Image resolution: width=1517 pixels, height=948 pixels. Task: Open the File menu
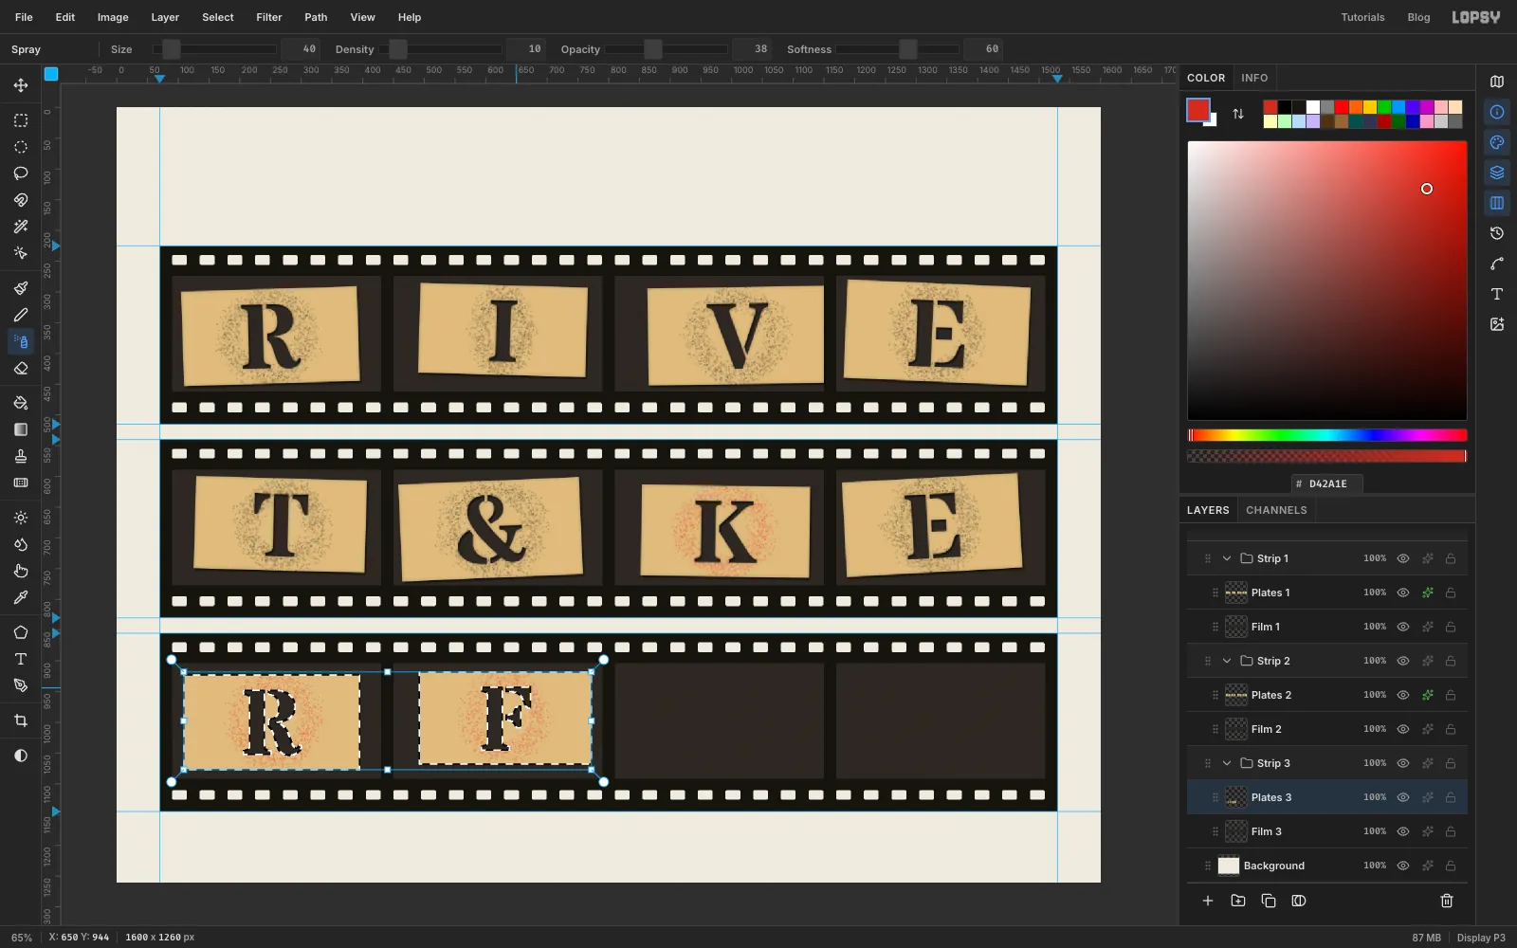[24, 17]
